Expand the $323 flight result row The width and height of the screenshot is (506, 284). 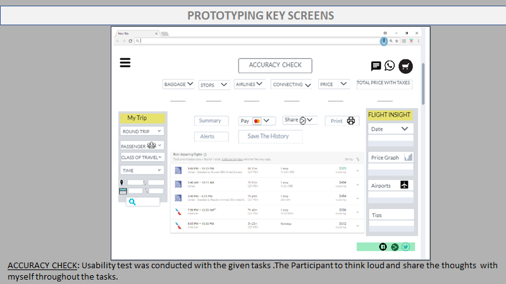pos(357,170)
